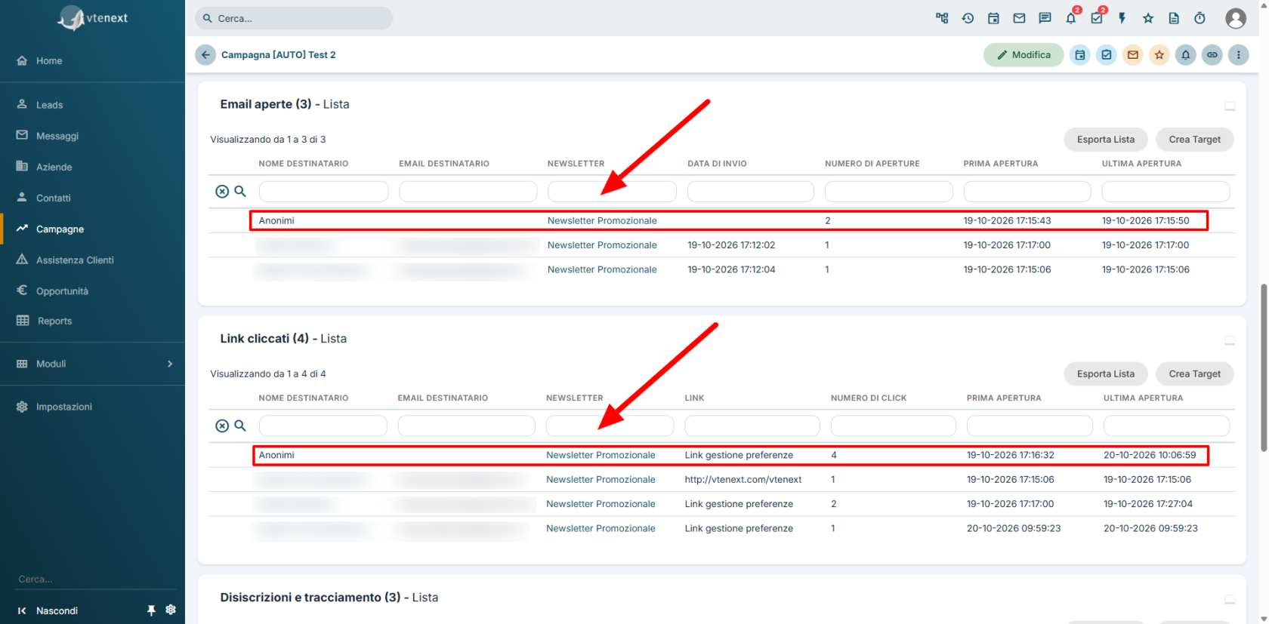The height and width of the screenshot is (624, 1269).
Task: Open Newsletter Promozionale link in Email aperte Anonimi row
Action: coord(602,221)
